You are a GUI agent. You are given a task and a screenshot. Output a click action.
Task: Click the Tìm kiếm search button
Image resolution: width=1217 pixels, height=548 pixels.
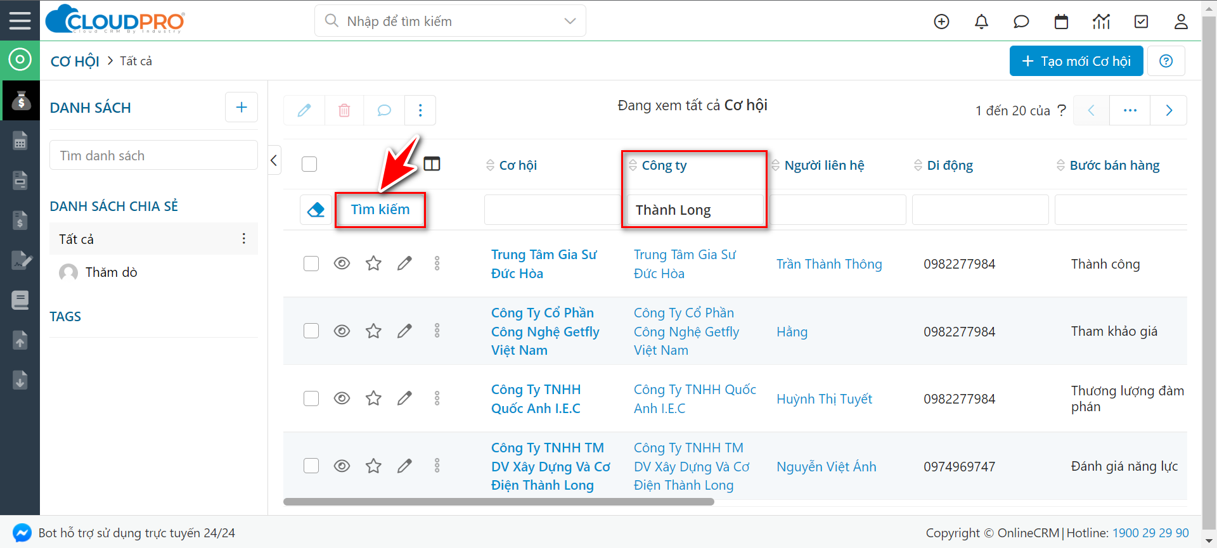click(380, 210)
